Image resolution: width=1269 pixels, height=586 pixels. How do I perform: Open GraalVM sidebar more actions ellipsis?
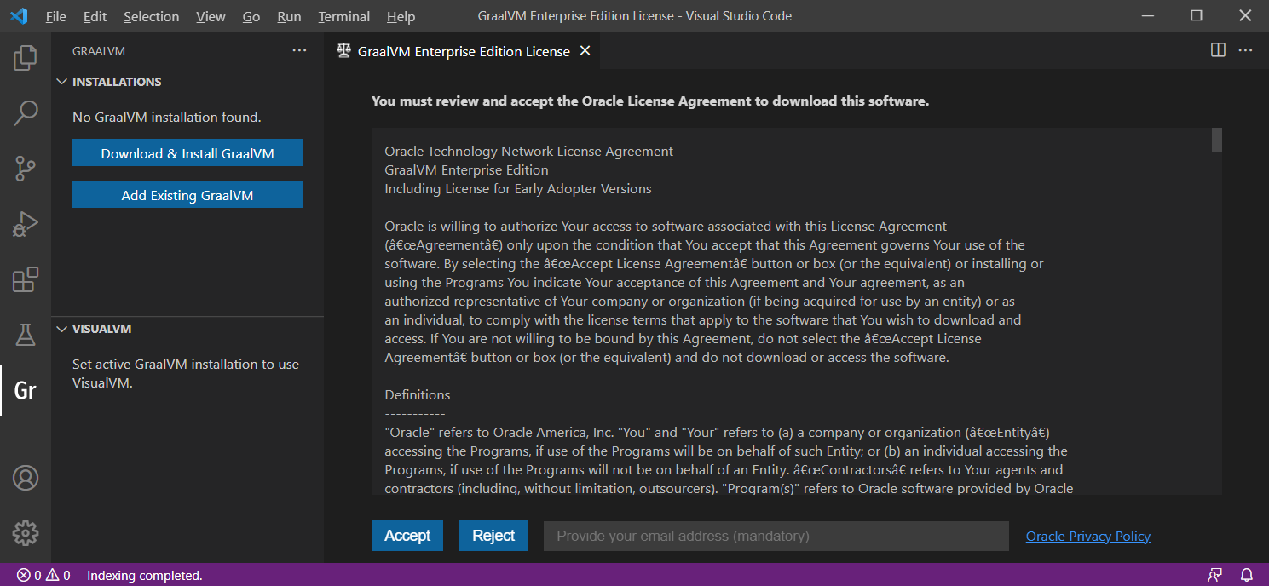click(299, 51)
